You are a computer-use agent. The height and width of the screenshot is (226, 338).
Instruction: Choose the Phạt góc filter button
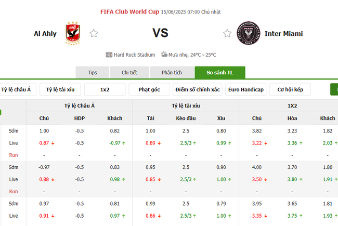coord(149,89)
